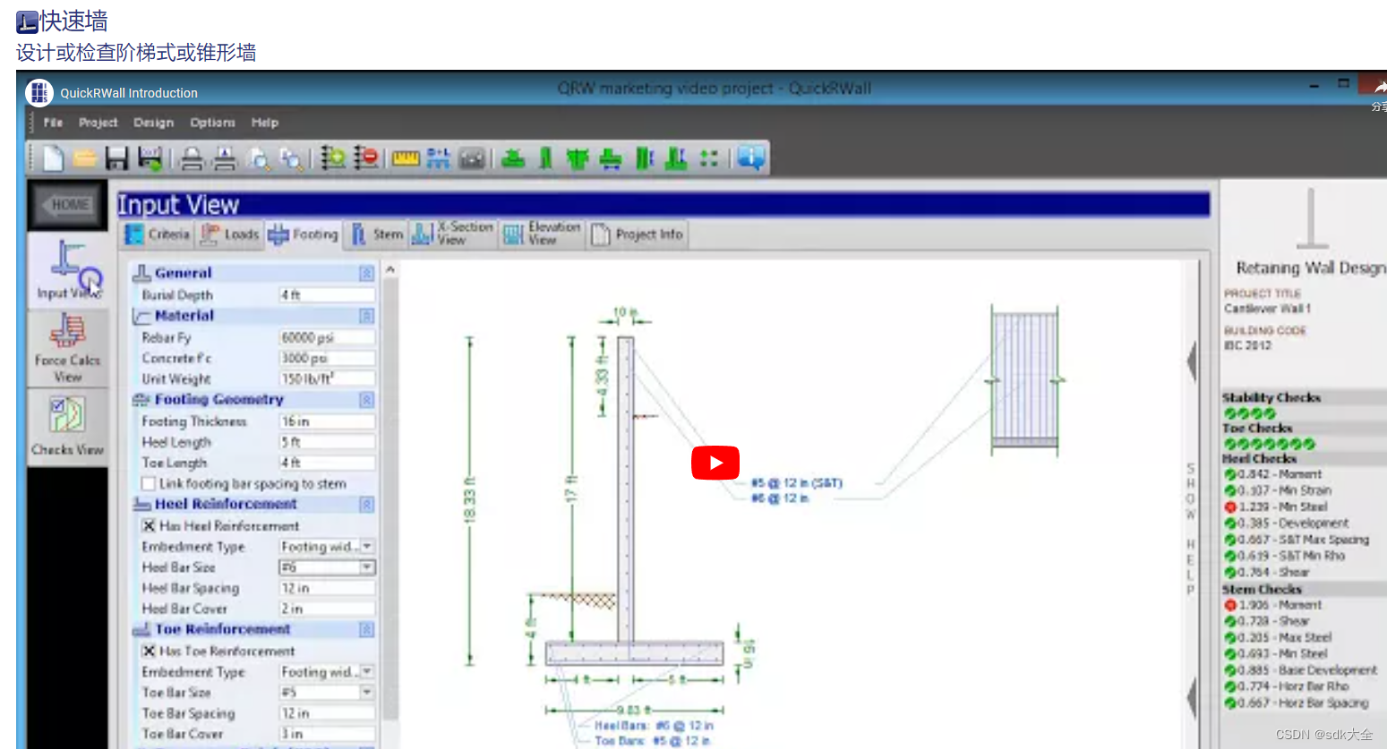Click the Add wall icon with green plus
The height and width of the screenshot is (749, 1387).
click(333, 158)
